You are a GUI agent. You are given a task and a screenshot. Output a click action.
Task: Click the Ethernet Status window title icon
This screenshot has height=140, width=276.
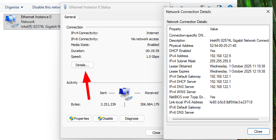65,7
